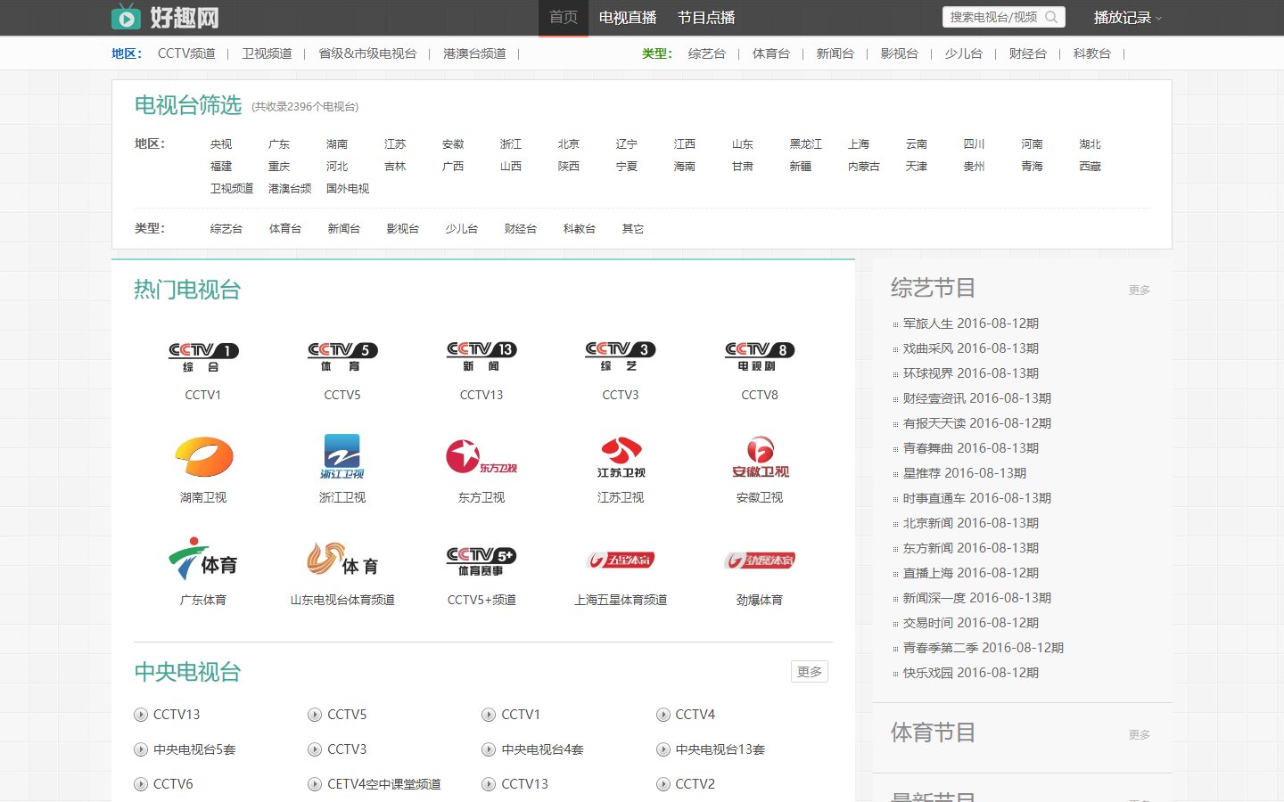Image resolution: width=1284 pixels, height=802 pixels.
Task: Filter region by 北京
Action: tap(569, 144)
